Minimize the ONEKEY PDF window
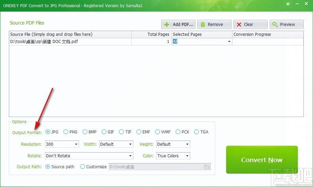 click(297, 4)
